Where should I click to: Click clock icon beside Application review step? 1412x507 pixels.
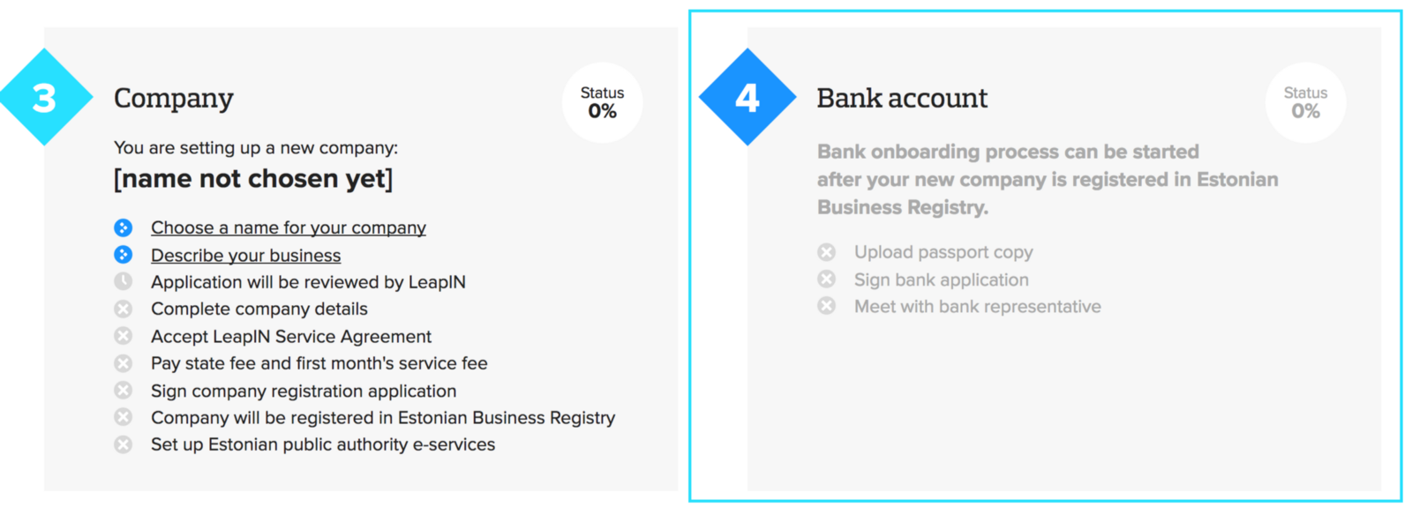[124, 281]
